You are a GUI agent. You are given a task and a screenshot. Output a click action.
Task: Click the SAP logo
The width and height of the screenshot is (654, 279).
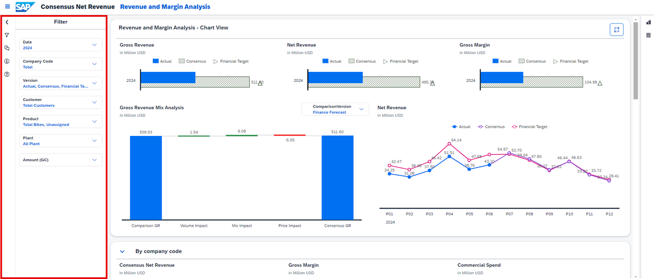[25, 7]
